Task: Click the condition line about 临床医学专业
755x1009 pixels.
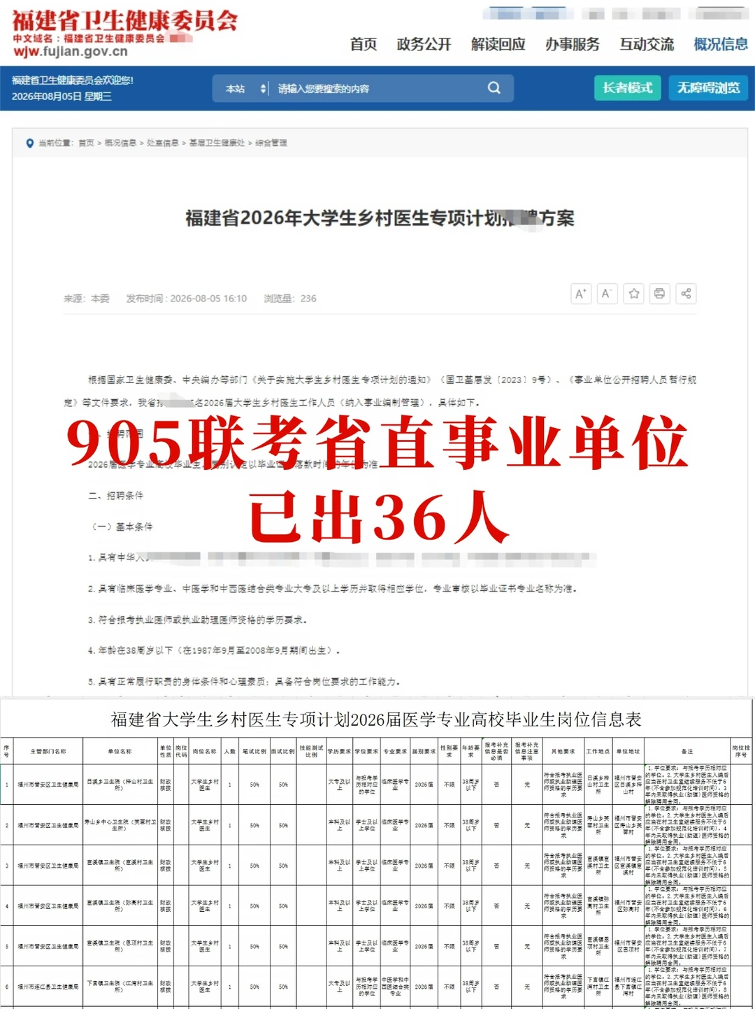Action: pos(332,589)
